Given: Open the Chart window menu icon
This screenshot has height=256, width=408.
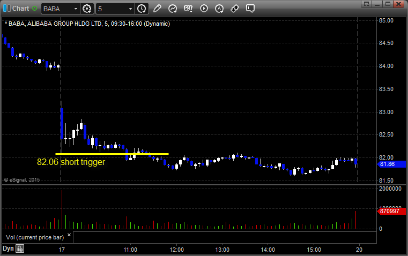Looking at the screenshot, I should coord(6,9).
